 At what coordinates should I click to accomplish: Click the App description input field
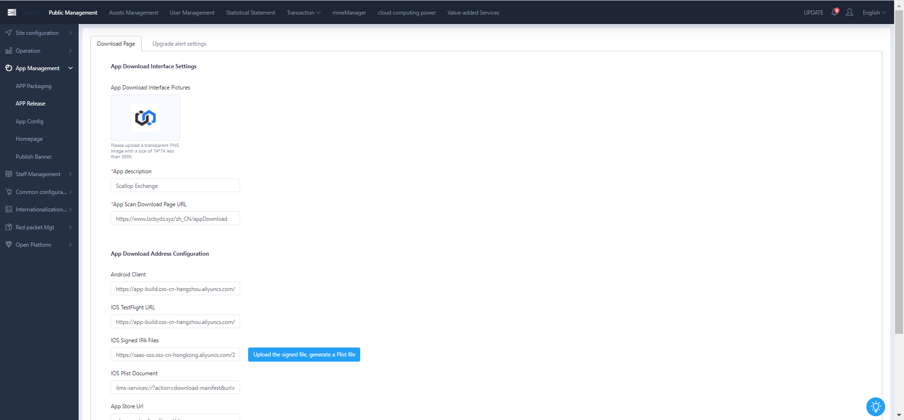(175, 186)
